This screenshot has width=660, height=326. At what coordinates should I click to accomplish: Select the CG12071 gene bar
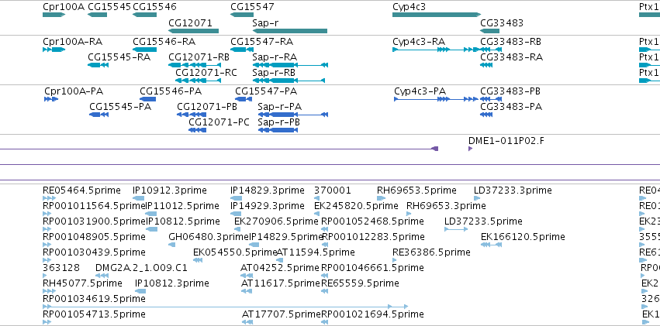[193, 31]
